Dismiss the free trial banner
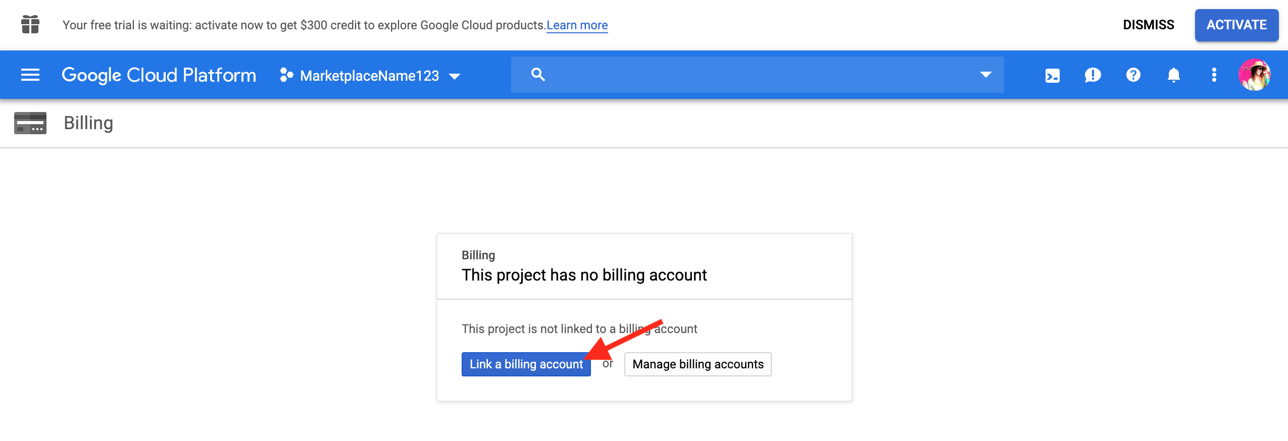This screenshot has height=441, width=1288. (x=1148, y=25)
